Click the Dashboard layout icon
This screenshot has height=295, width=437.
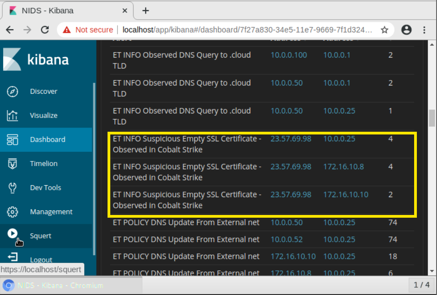pos(12,139)
